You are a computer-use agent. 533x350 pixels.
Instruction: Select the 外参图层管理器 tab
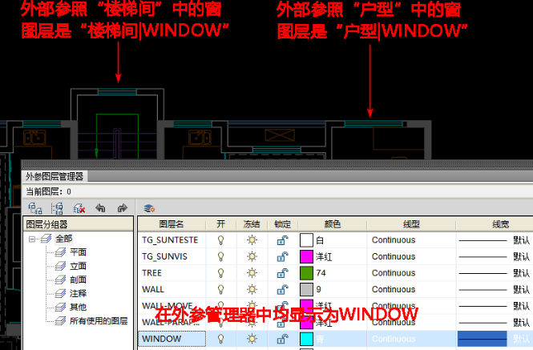click(55, 177)
